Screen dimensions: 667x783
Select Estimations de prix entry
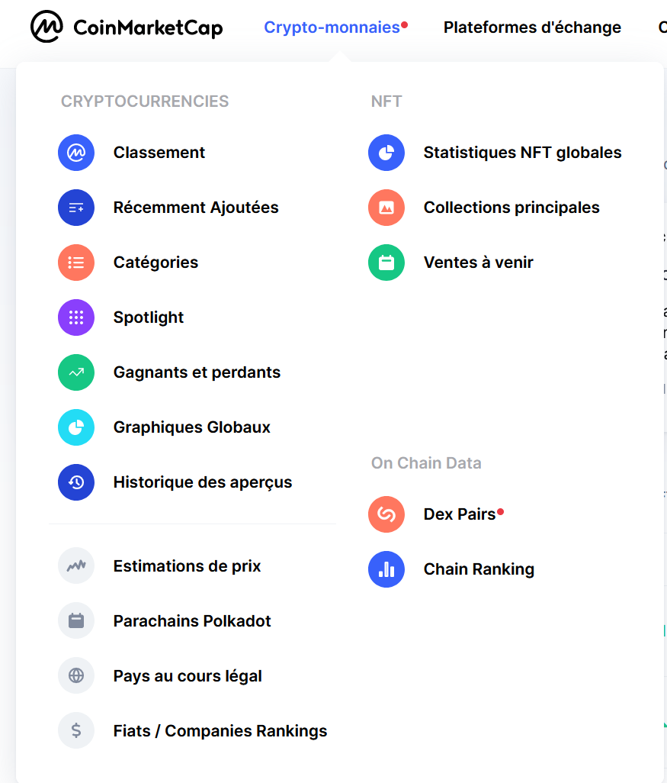(x=187, y=565)
